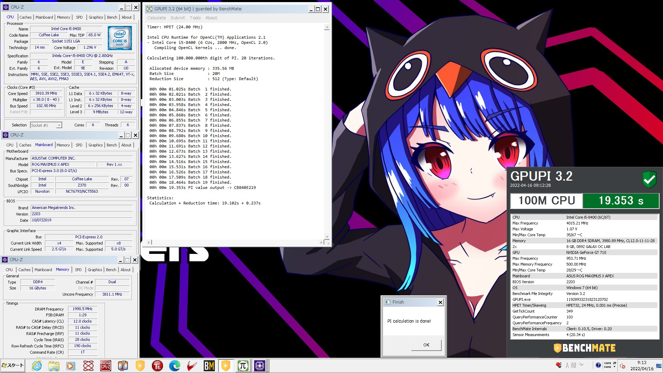Open SPD tab in bottom CPU-Z Memory window
This screenshot has width=663, height=373.
pos(78,270)
